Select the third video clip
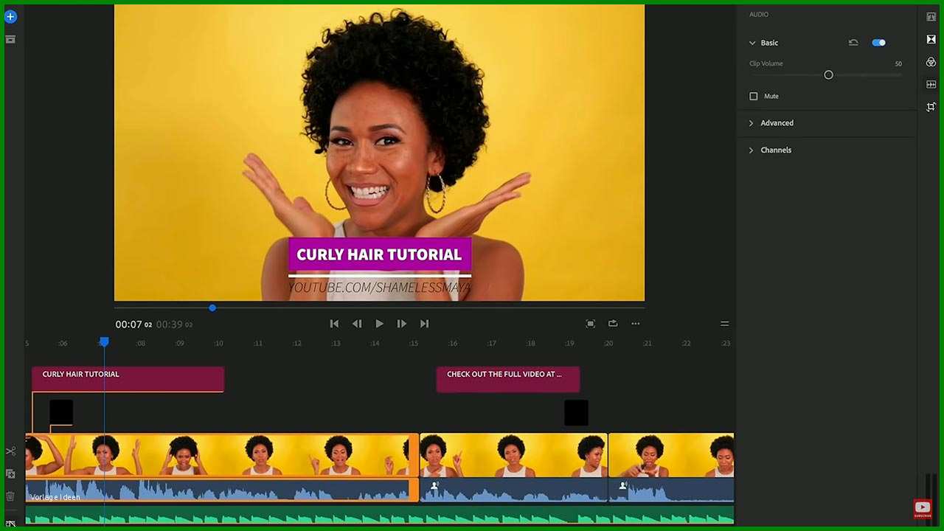Image resolution: width=944 pixels, height=531 pixels. pyautogui.click(x=671, y=455)
